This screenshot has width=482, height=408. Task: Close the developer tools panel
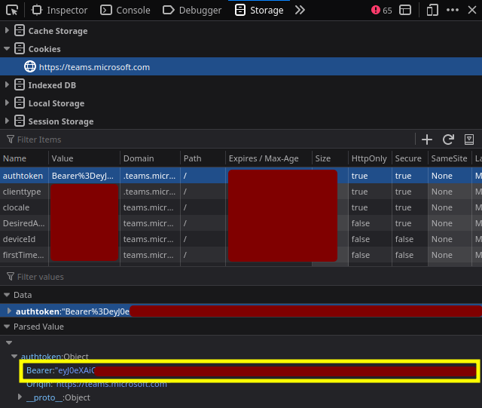point(472,10)
